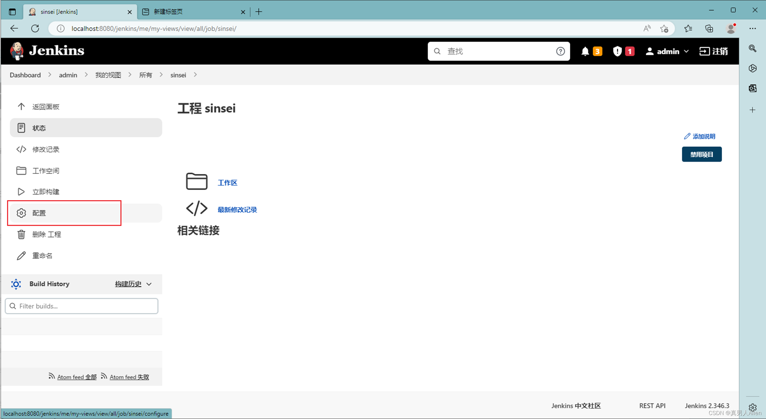Expand the 构建历史 dropdown arrow
This screenshot has height=419, width=766.
coord(149,284)
